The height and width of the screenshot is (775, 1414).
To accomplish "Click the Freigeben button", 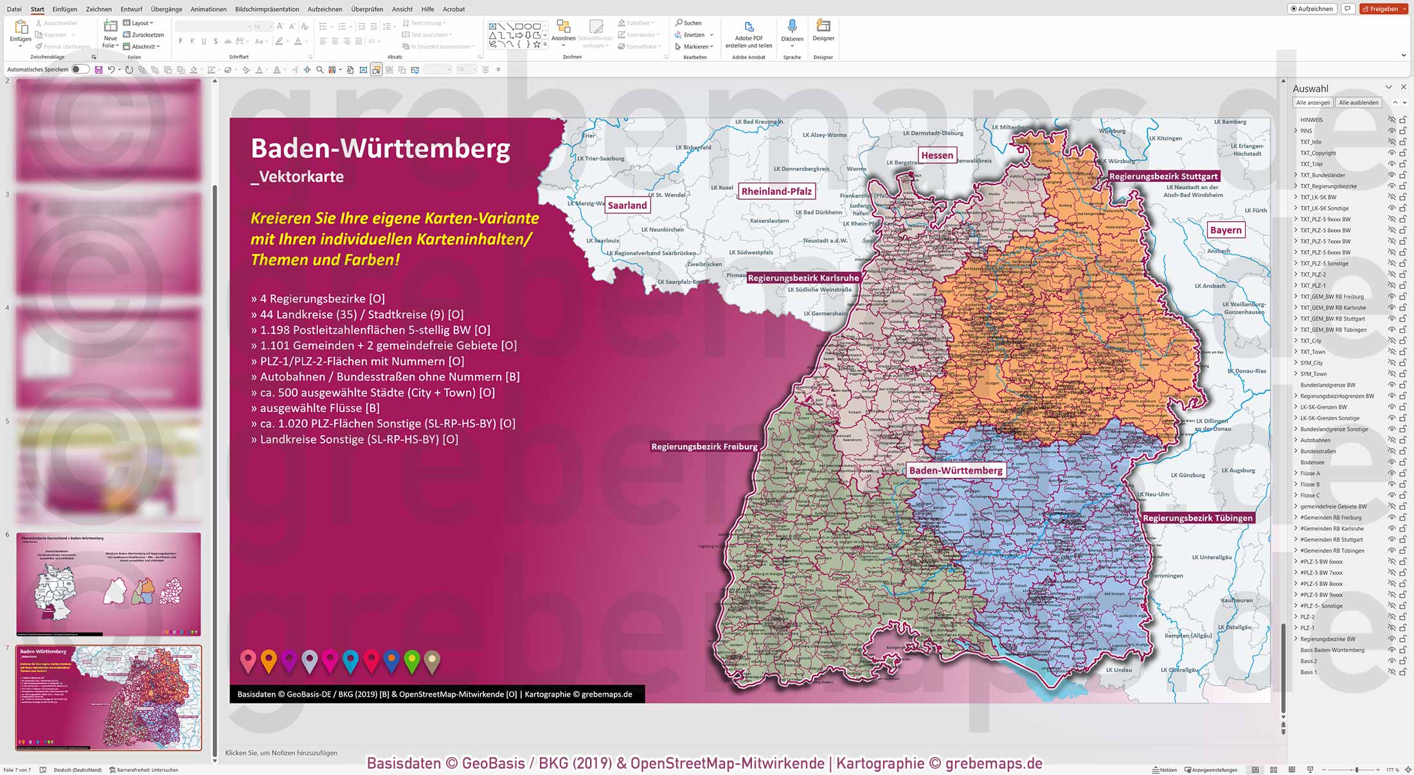I will click(1383, 9).
